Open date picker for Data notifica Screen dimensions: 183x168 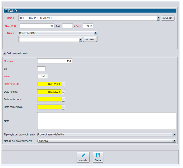(x=63, y=92)
